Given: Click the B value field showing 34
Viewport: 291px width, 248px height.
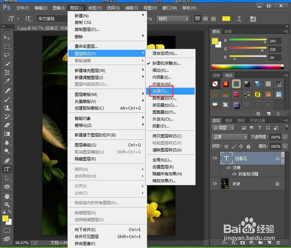Looking at the screenshot, I should tap(275, 58).
